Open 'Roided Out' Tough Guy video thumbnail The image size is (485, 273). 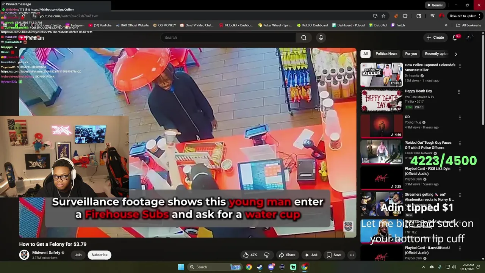click(x=381, y=152)
